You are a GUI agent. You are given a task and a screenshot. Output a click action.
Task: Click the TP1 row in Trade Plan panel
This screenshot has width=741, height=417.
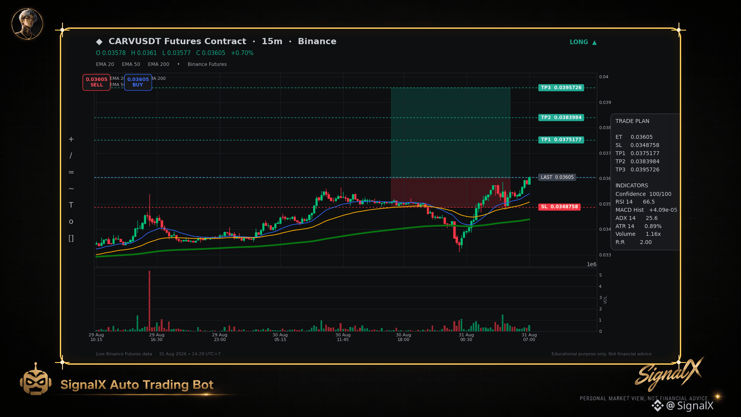[x=637, y=153]
